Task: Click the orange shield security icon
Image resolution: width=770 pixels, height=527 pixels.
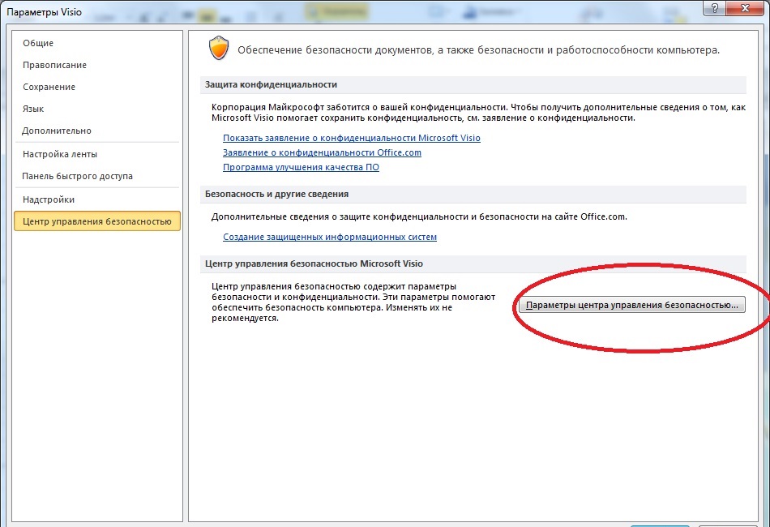Action: [219, 49]
